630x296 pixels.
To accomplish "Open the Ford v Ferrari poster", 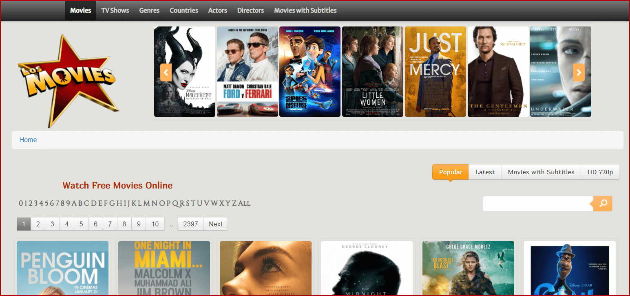I will tap(248, 72).
